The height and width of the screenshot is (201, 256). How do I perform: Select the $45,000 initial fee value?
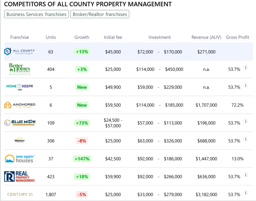point(113,52)
